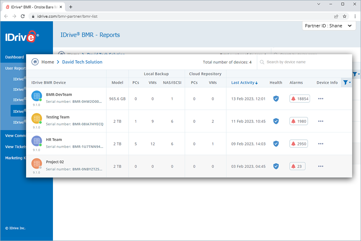The width and height of the screenshot is (361, 241).
Task: Close the IDrive BMR browser tab
Action: click(61, 7)
